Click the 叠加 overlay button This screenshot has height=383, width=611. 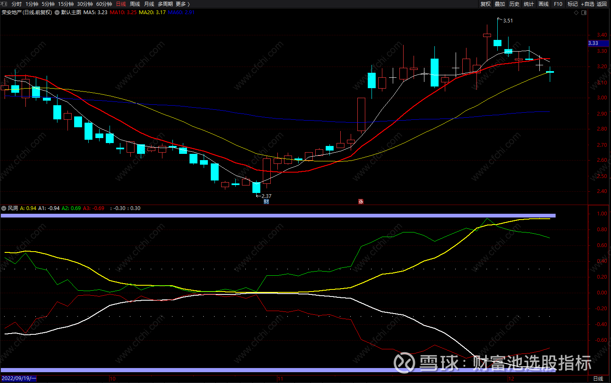[500, 4]
